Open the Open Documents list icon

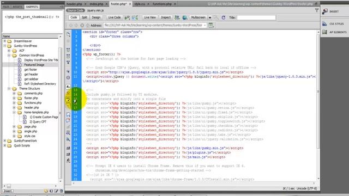[68, 34]
